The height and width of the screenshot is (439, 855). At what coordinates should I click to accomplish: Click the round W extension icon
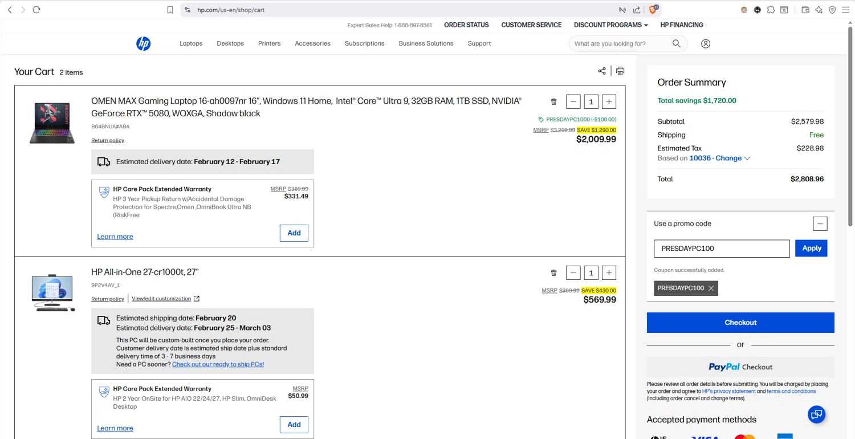point(758,10)
